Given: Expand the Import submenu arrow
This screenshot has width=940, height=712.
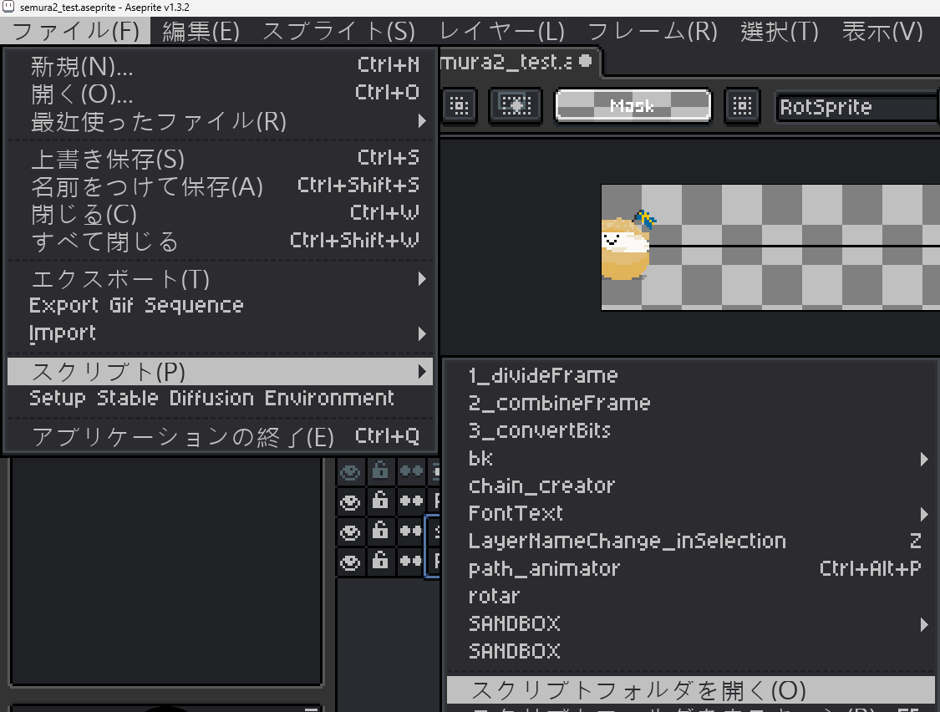Looking at the screenshot, I should coord(422,333).
